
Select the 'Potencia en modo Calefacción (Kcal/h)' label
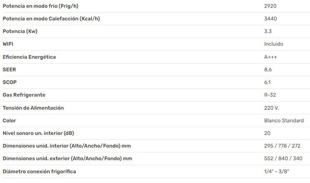point(52,19)
